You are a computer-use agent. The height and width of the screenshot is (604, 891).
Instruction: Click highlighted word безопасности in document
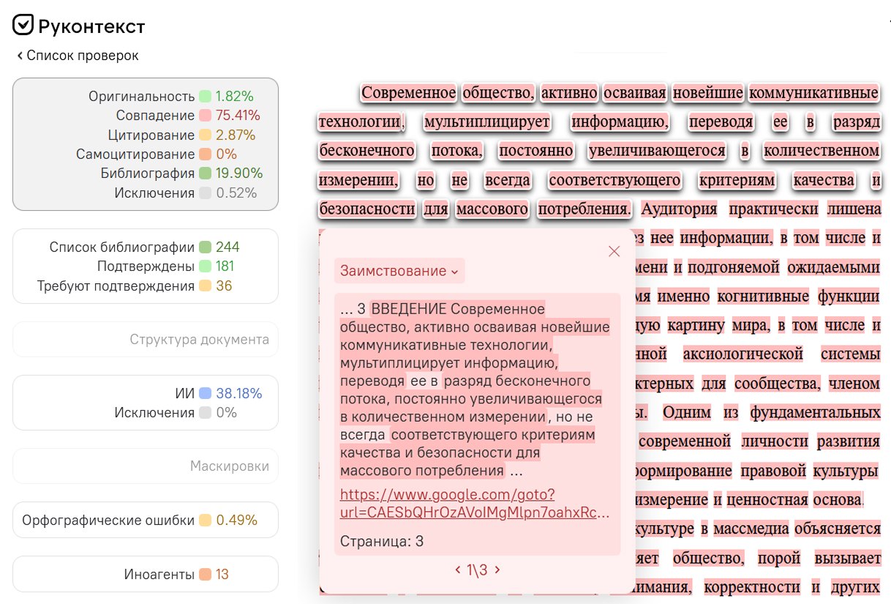pos(366,209)
